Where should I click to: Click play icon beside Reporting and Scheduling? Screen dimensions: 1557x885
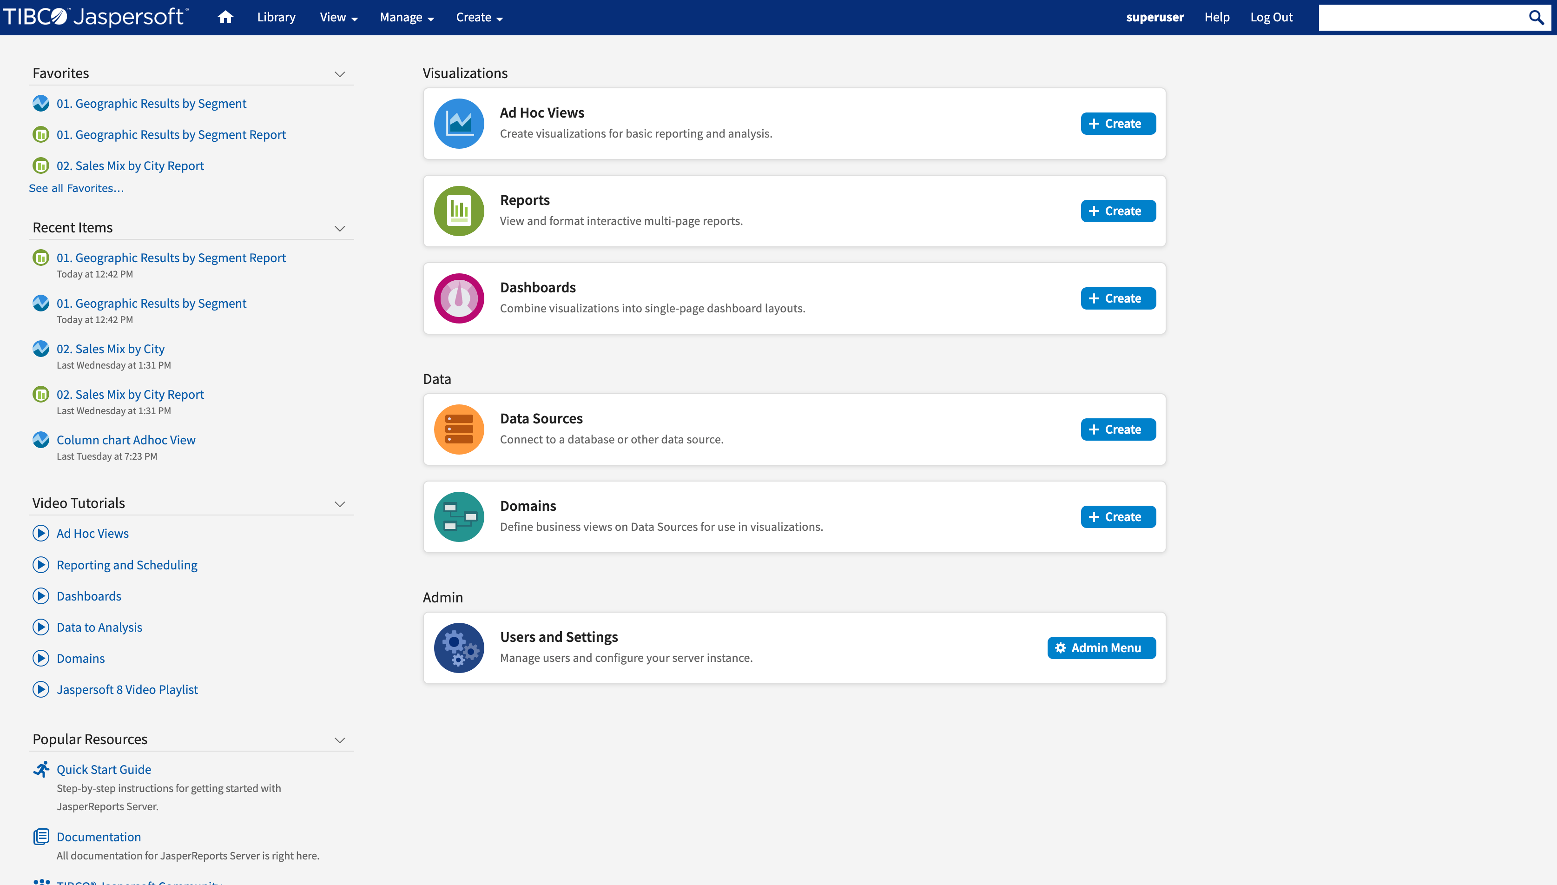pos(41,565)
